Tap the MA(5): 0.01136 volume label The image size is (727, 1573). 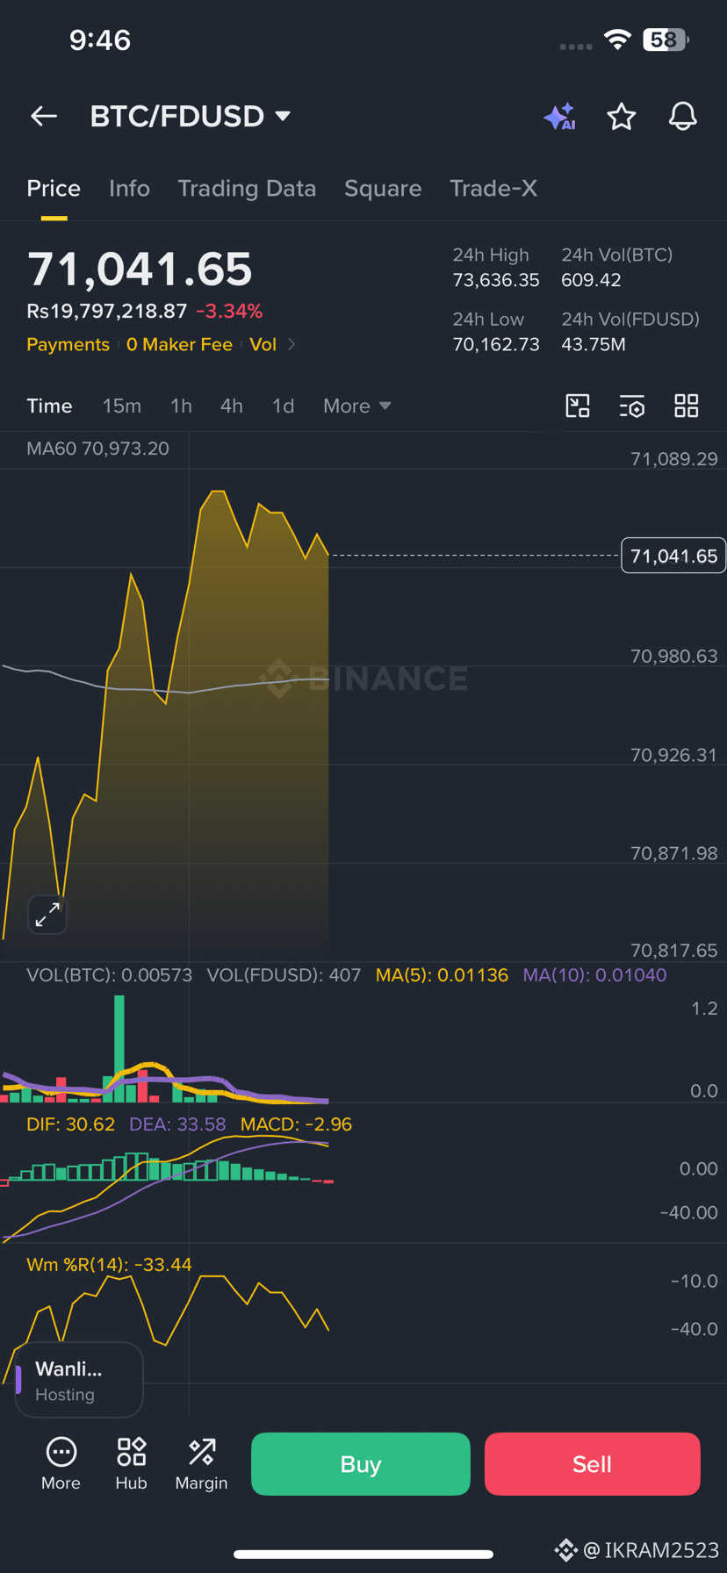pyautogui.click(x=442, y=975)
